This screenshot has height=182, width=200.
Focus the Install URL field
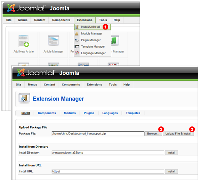(108, 171)
